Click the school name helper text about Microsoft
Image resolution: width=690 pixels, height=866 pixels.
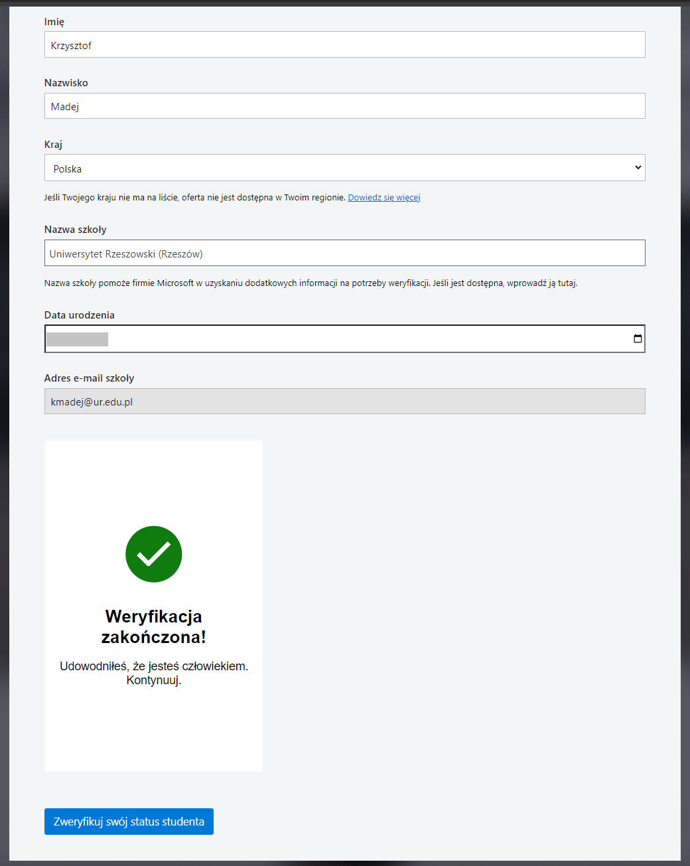point(310,283)
